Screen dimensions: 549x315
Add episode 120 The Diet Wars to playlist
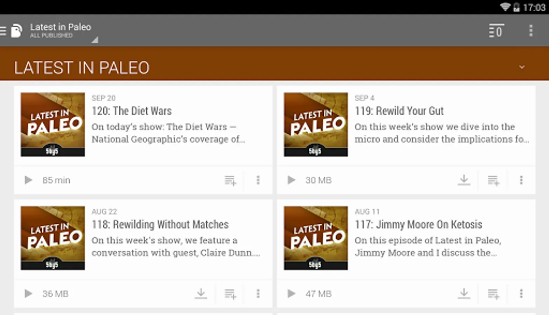[230, 181]
